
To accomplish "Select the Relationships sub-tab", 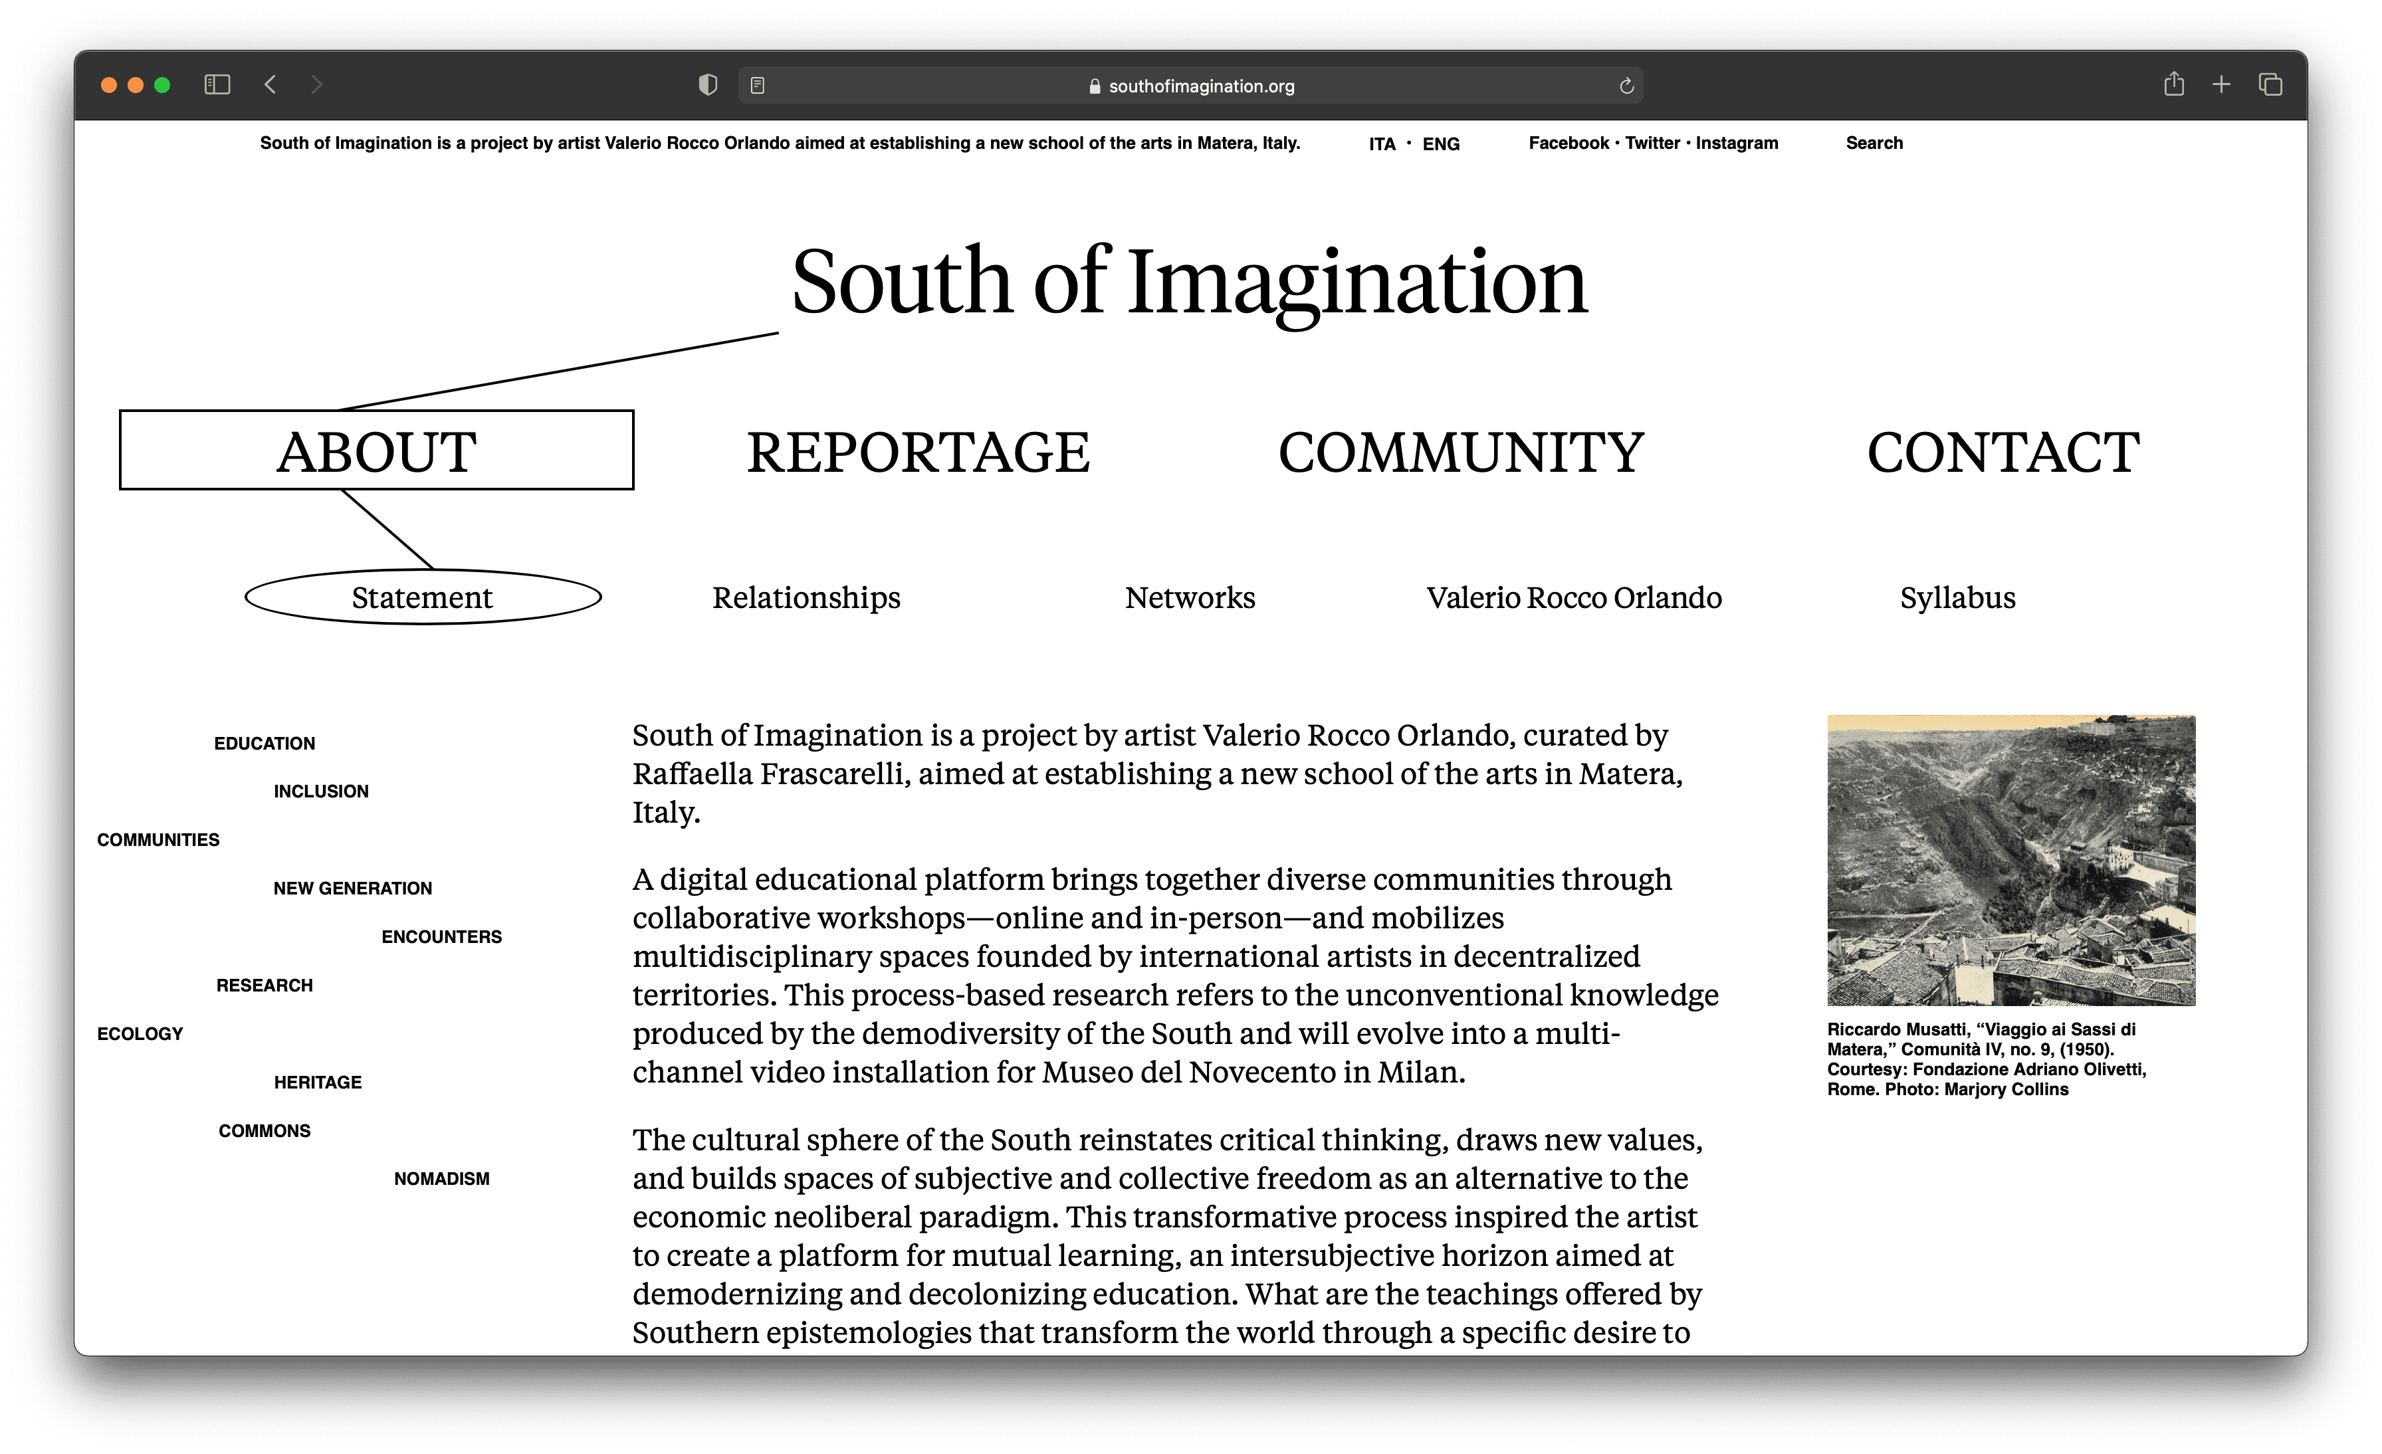I will [806, 597].
